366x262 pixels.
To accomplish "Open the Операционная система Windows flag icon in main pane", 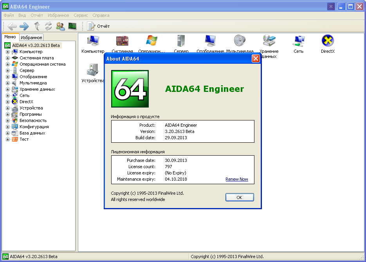I will pos(151,44).
